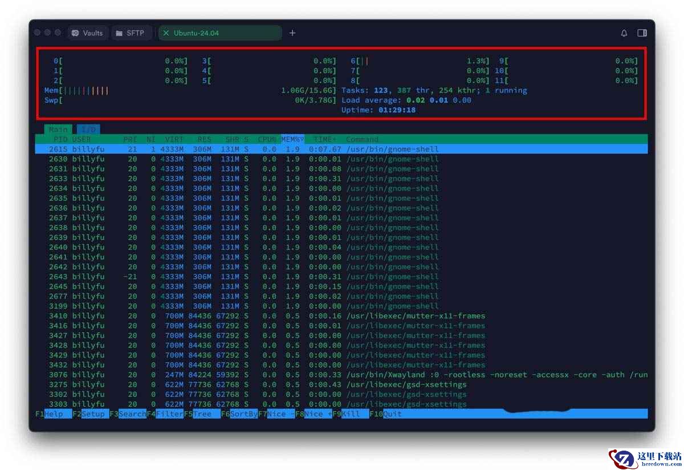Select the Xwayland process row PID 3076

pyautogui.click(x=341, y=375)
